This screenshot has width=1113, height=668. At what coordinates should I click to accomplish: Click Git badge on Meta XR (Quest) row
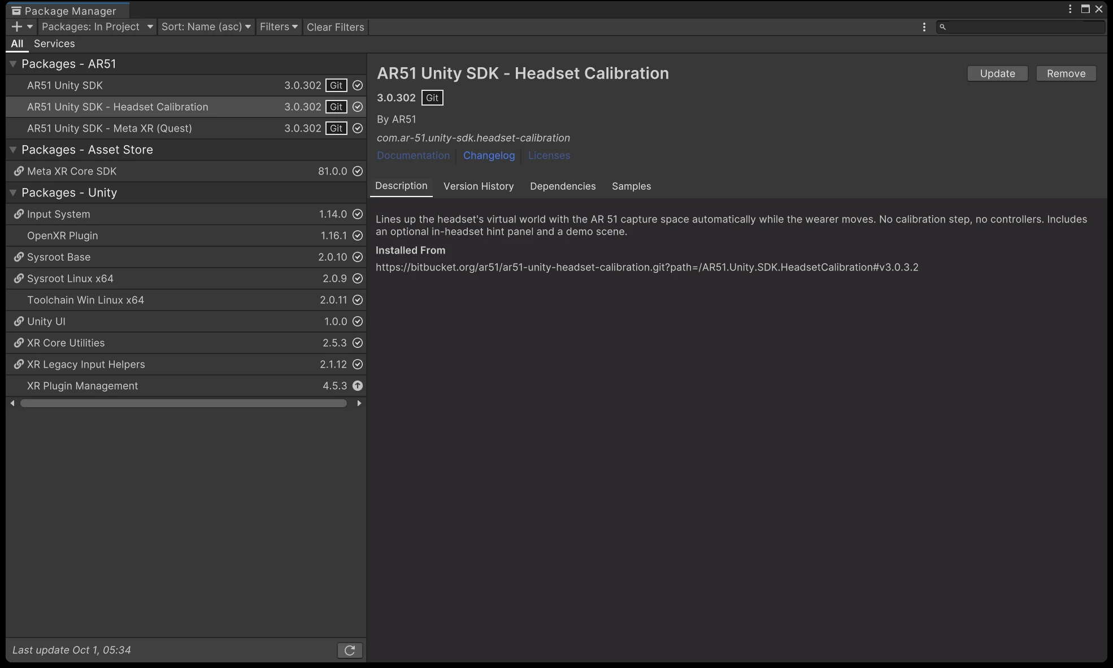(336, 128)
